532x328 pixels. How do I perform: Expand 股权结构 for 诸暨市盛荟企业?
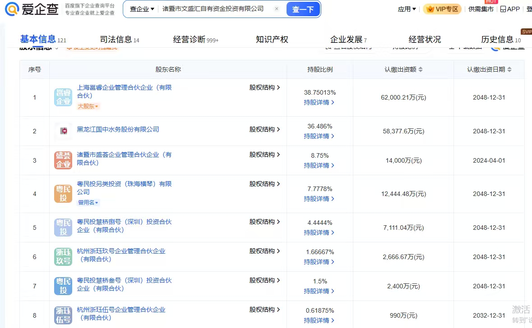(264, 155)
